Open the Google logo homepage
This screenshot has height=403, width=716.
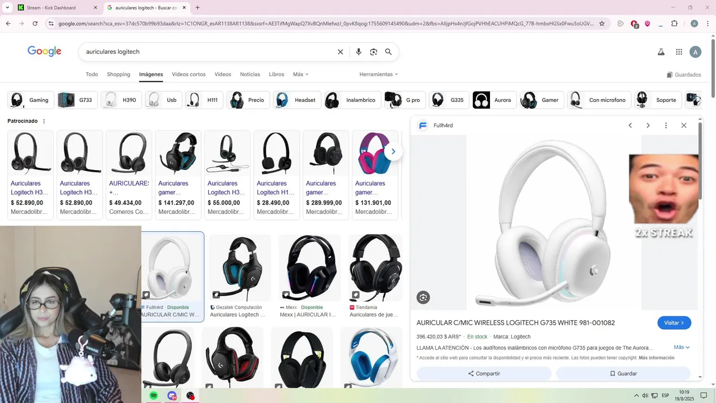(x=44, y=51)
